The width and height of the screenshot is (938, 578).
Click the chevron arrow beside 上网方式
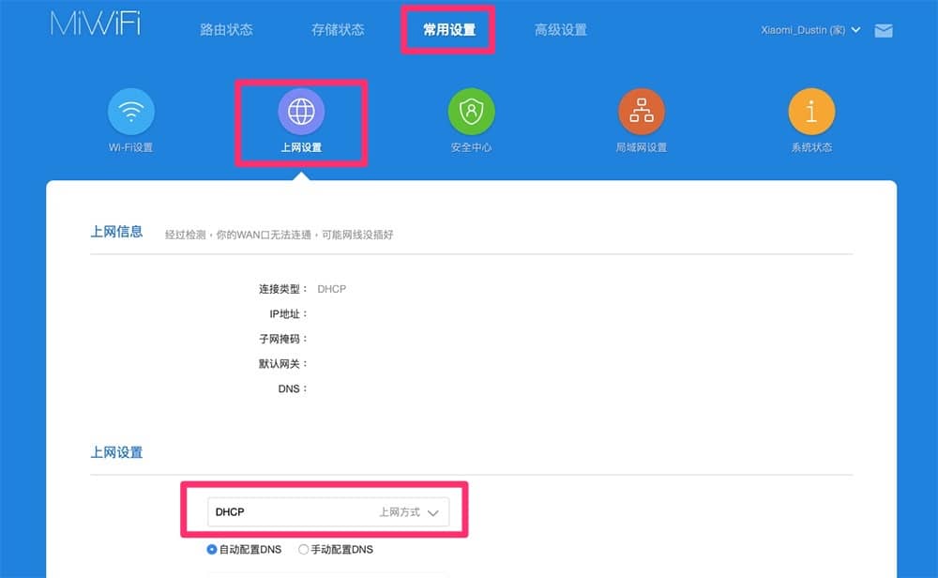point(433,512)
